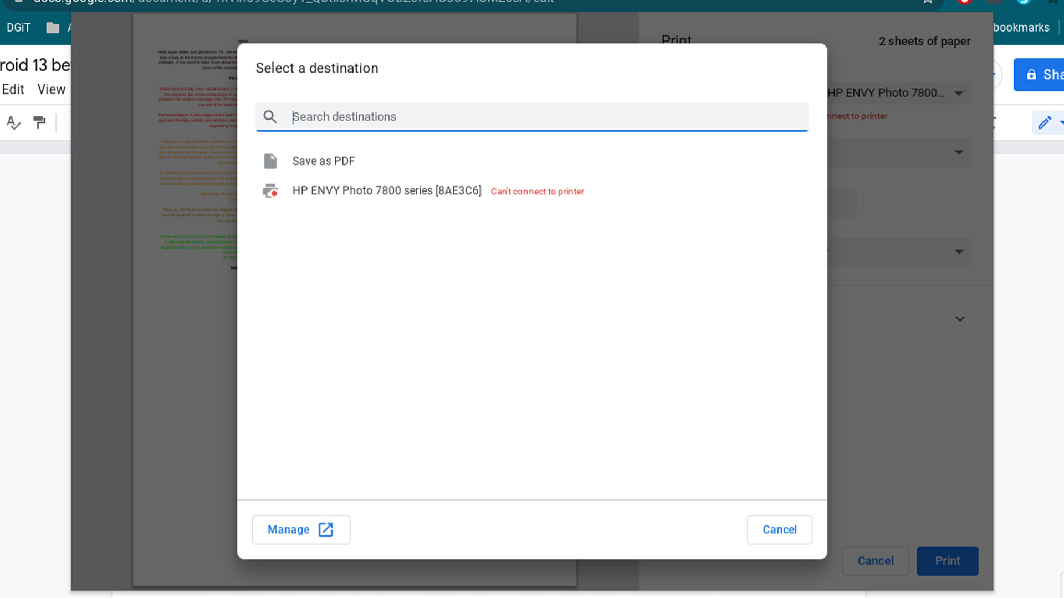Screen dimensions: 1064x598
Task: Click the spelling and grammar check icon
Action: 13,122
